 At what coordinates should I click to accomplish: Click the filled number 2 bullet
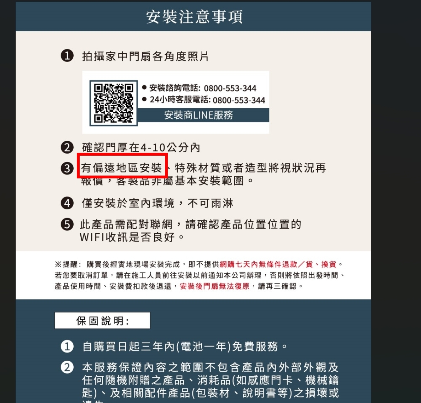(x=67, y=147)
